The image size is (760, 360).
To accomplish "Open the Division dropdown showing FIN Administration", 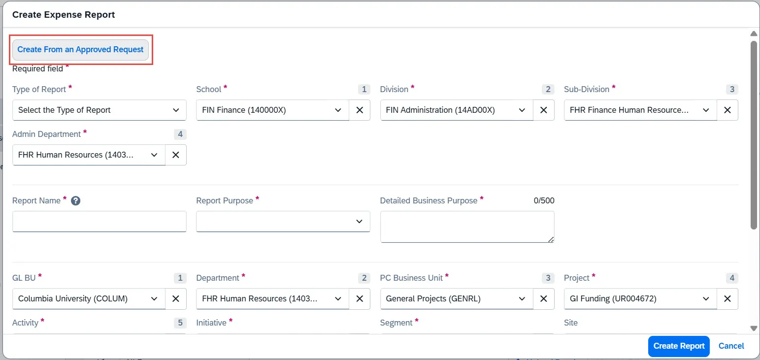I will (x=457, y=110).
